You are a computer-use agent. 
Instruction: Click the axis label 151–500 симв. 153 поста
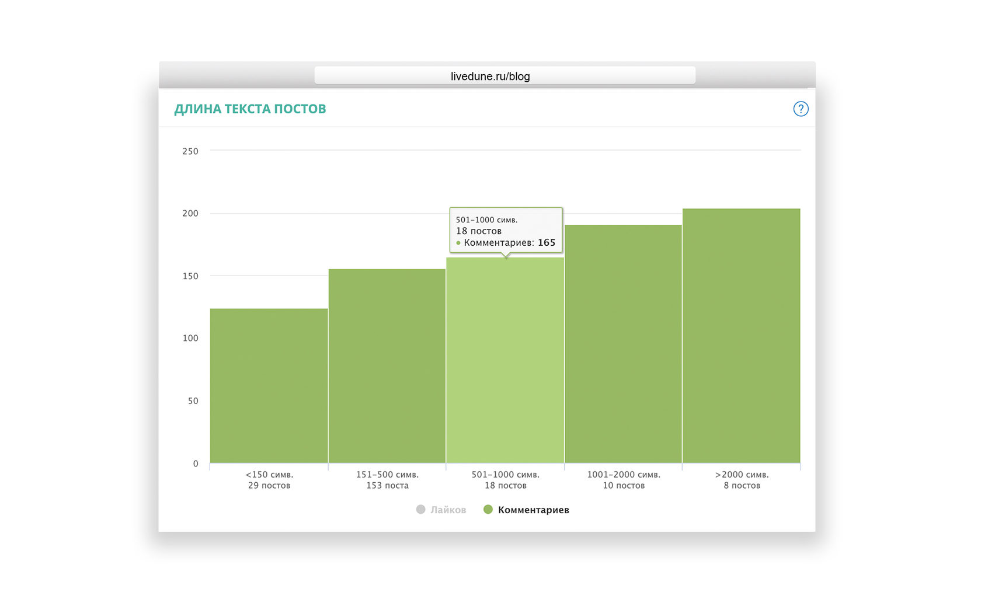click(x=387, y=480)
